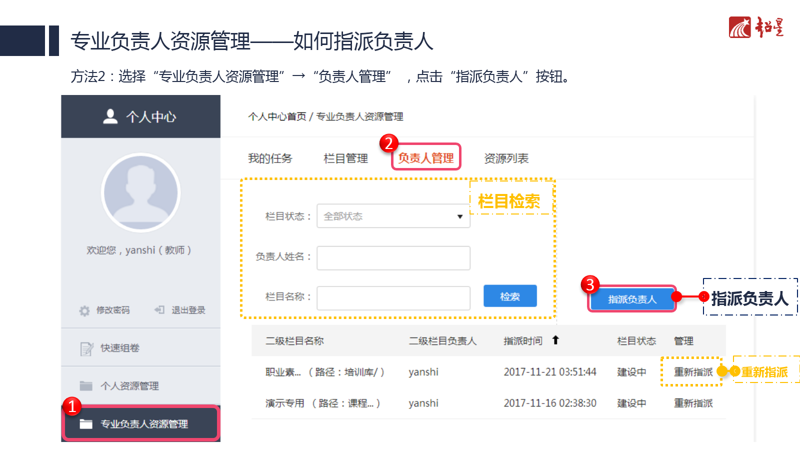Focus the 负责人姓名 input field
800x450 pixels.
click(x=393, y=258)
